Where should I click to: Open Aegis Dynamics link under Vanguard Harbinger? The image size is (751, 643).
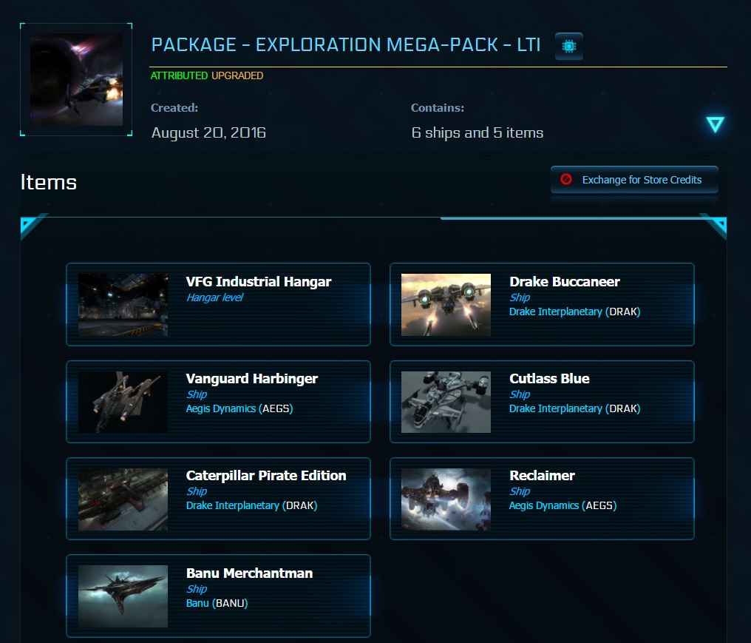221,408
